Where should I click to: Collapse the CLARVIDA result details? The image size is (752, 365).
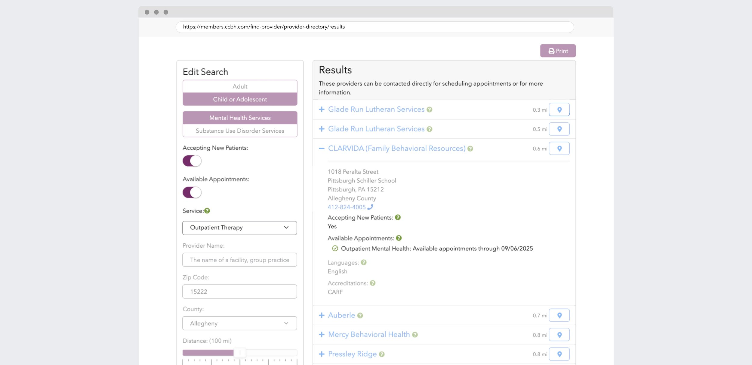[x=322, y=148]
